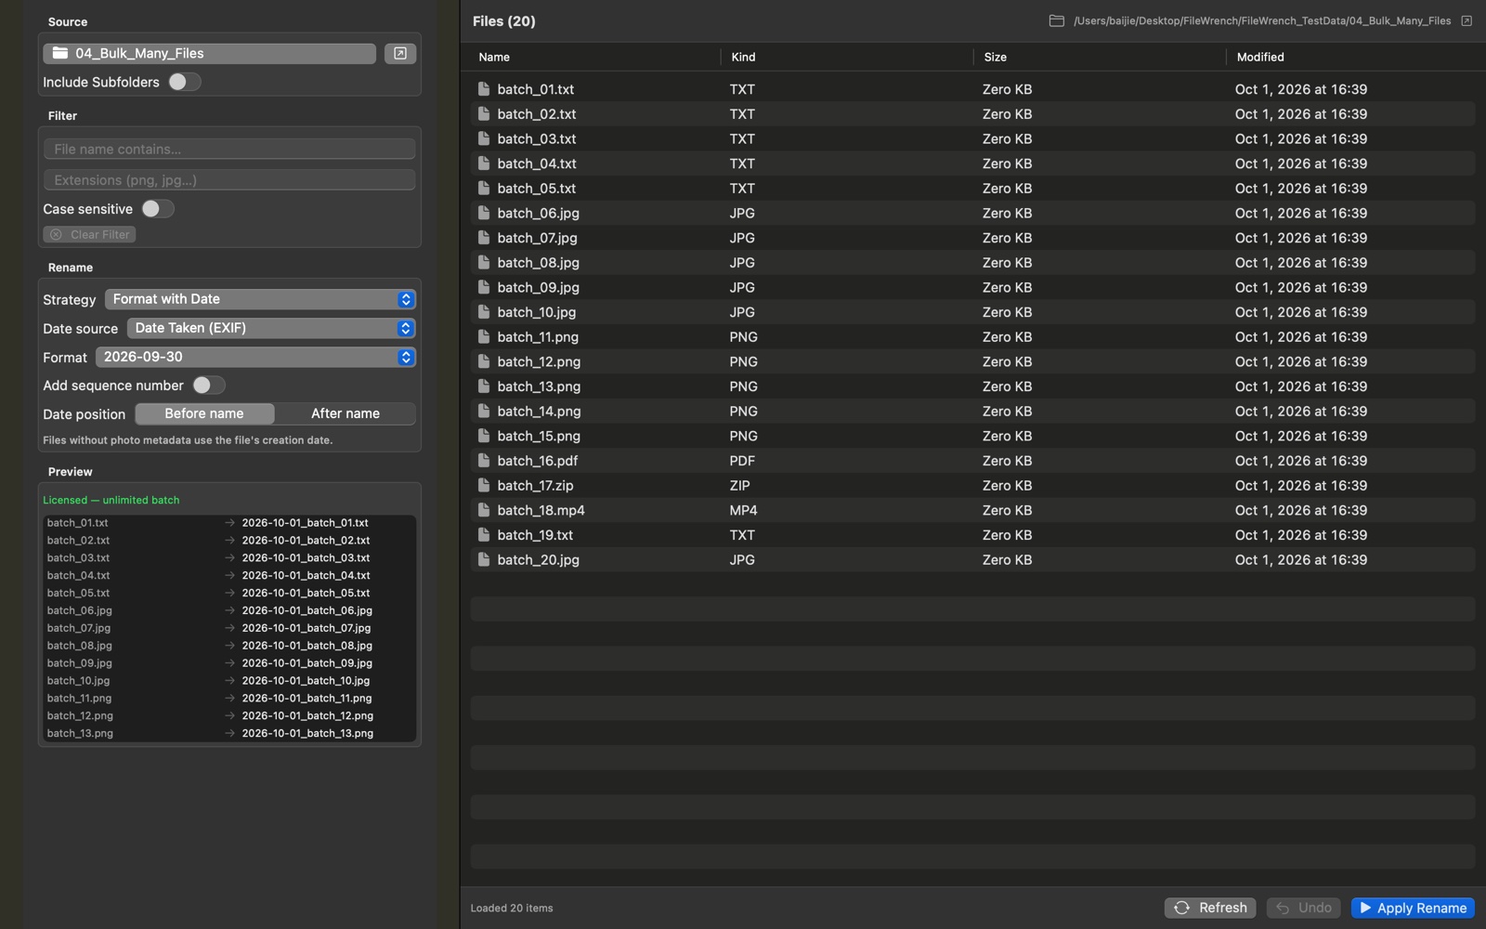Image resolution: width=1486 pixels, height=929 pixels.
Task: Select After name date position
Action: click(345, 413)
